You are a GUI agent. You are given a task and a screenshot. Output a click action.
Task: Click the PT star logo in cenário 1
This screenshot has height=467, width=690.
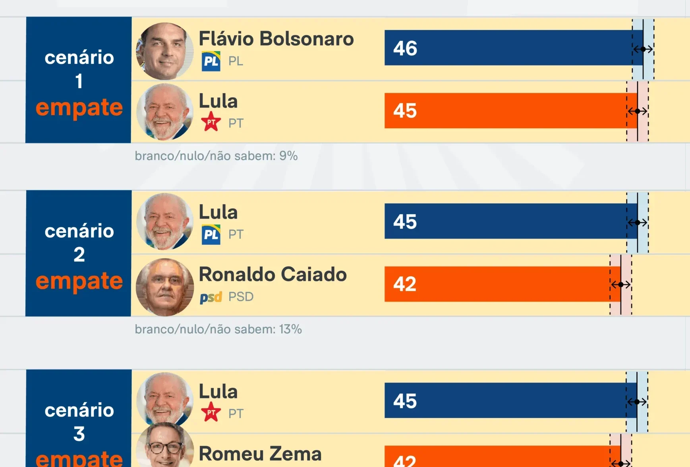tap(211, 122)
